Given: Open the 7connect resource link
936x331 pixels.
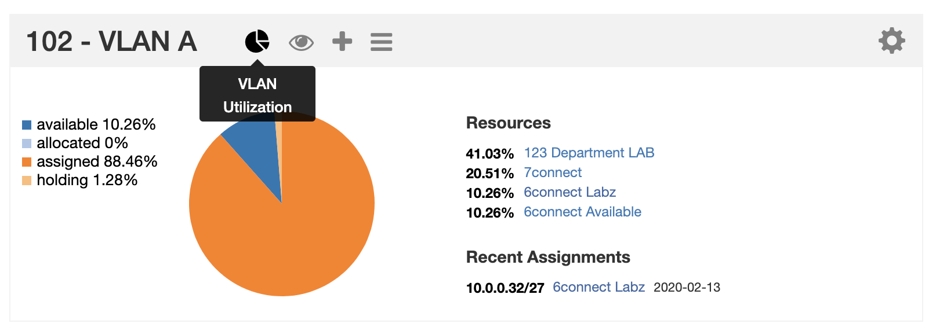Looking at the screenshot, I should pyautogui.click(x=552, y=172).
